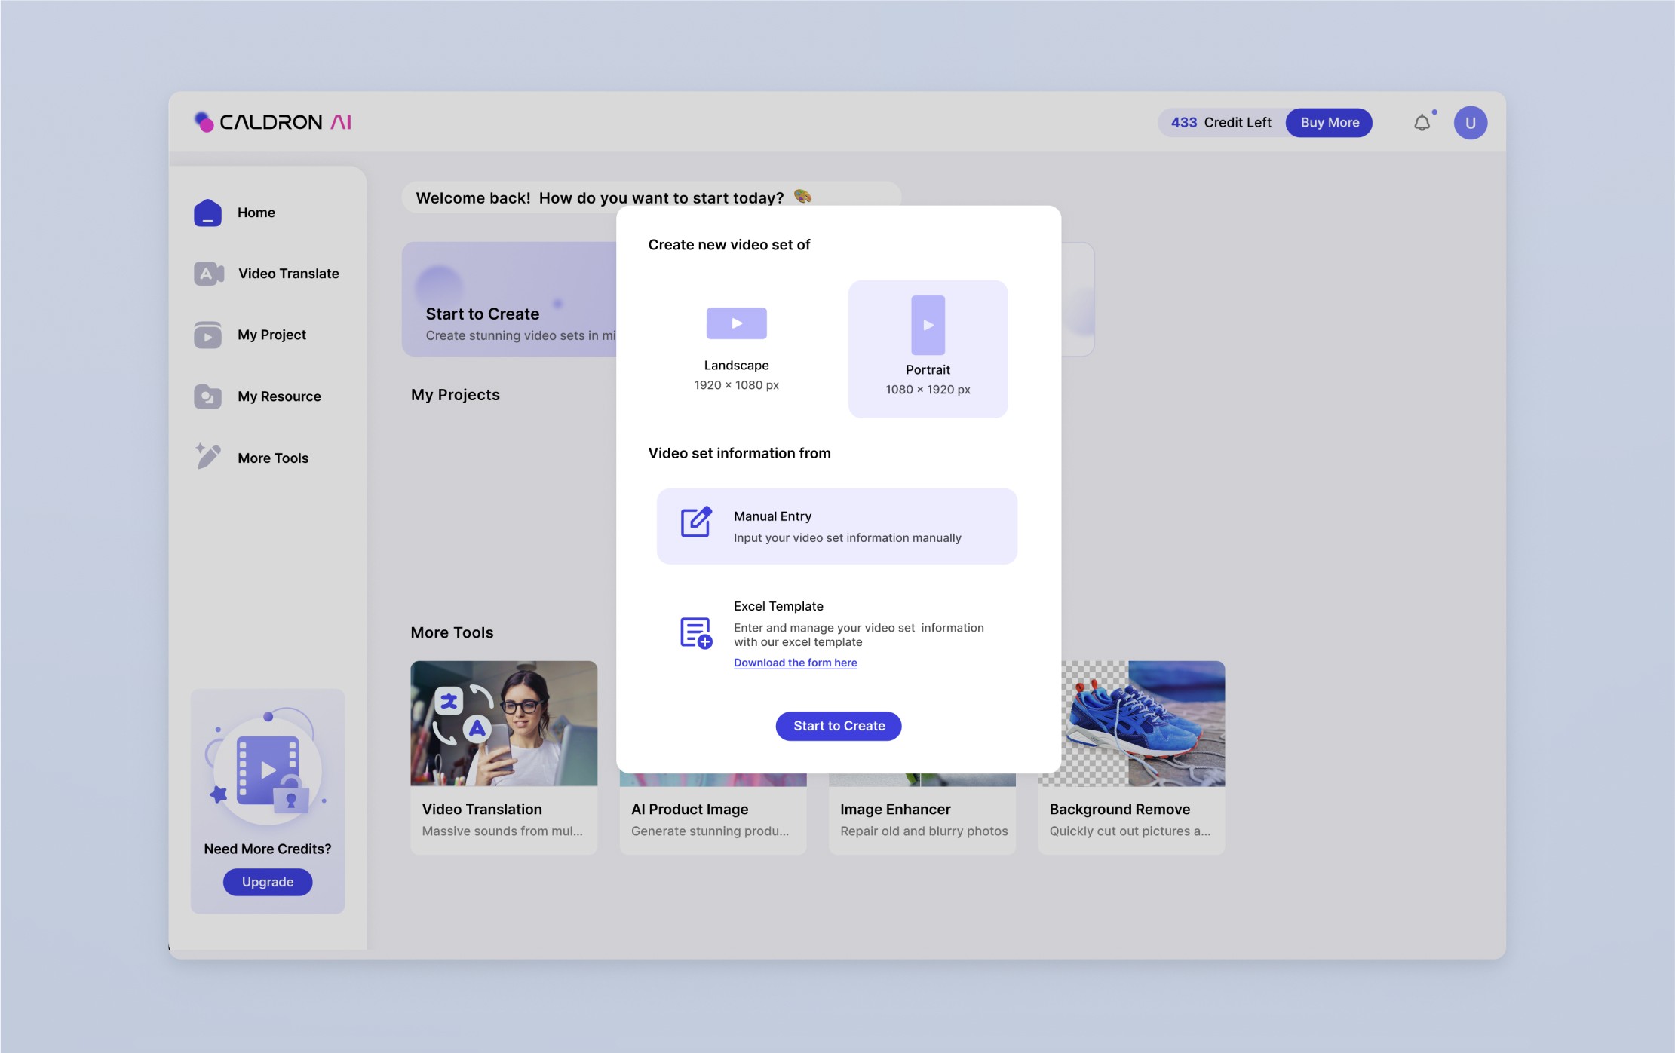1675x1053 pixels.
Task: Click the Upgrade button in sidebar
Action: (268, 882)
